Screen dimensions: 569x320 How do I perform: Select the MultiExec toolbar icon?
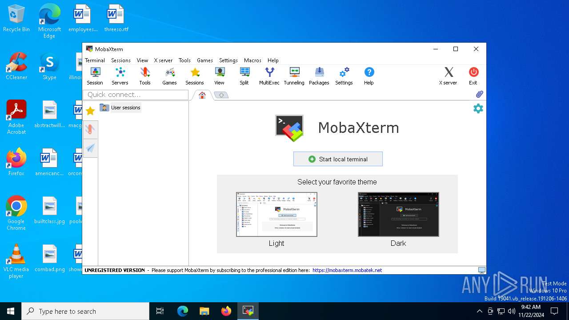click(269, 76)
